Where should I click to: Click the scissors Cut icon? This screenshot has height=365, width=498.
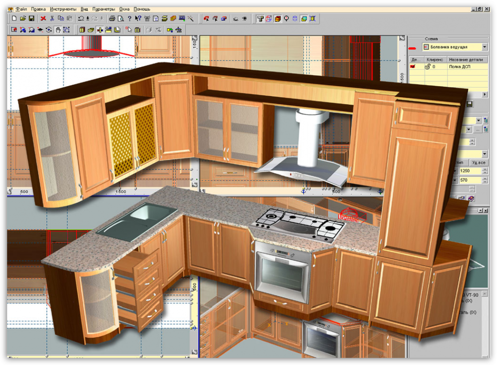click(x=52, y=18)
